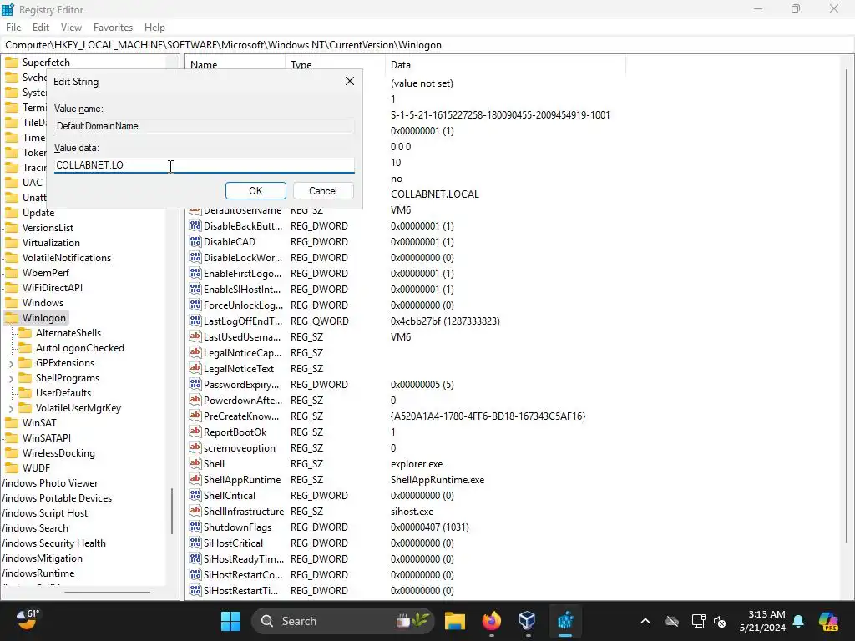Click the PasswordExpiry DWORD icon
Viewport: 855px width, 641px height.
click(x=195, y=384)
